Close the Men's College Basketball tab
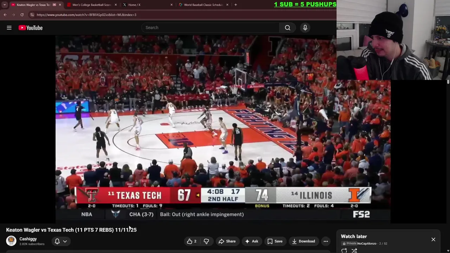The height and width of the screenshot is (253, 450). pyautogui.click(x=116, y=5)
